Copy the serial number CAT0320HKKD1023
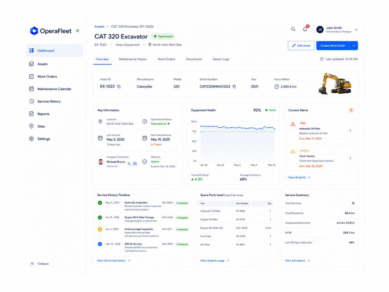Image resolution: width=389 pixels, height=292 pixels. (x=234, y=86)
